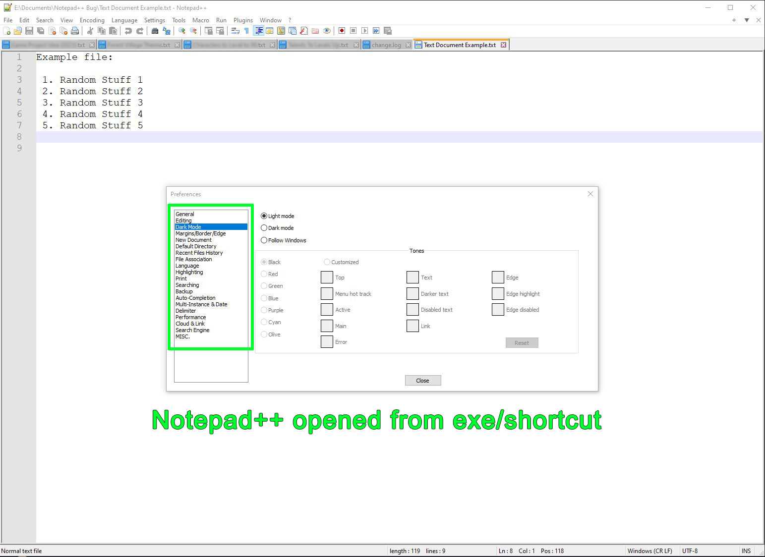Click the Windows (CR LF) status bar field
The image size is (765, 557).
[650, 551]
